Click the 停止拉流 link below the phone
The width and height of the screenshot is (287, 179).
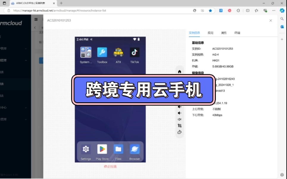(x=110, y=167)
